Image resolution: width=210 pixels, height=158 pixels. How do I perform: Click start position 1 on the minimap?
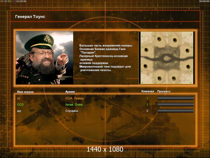tap(159, 78)
